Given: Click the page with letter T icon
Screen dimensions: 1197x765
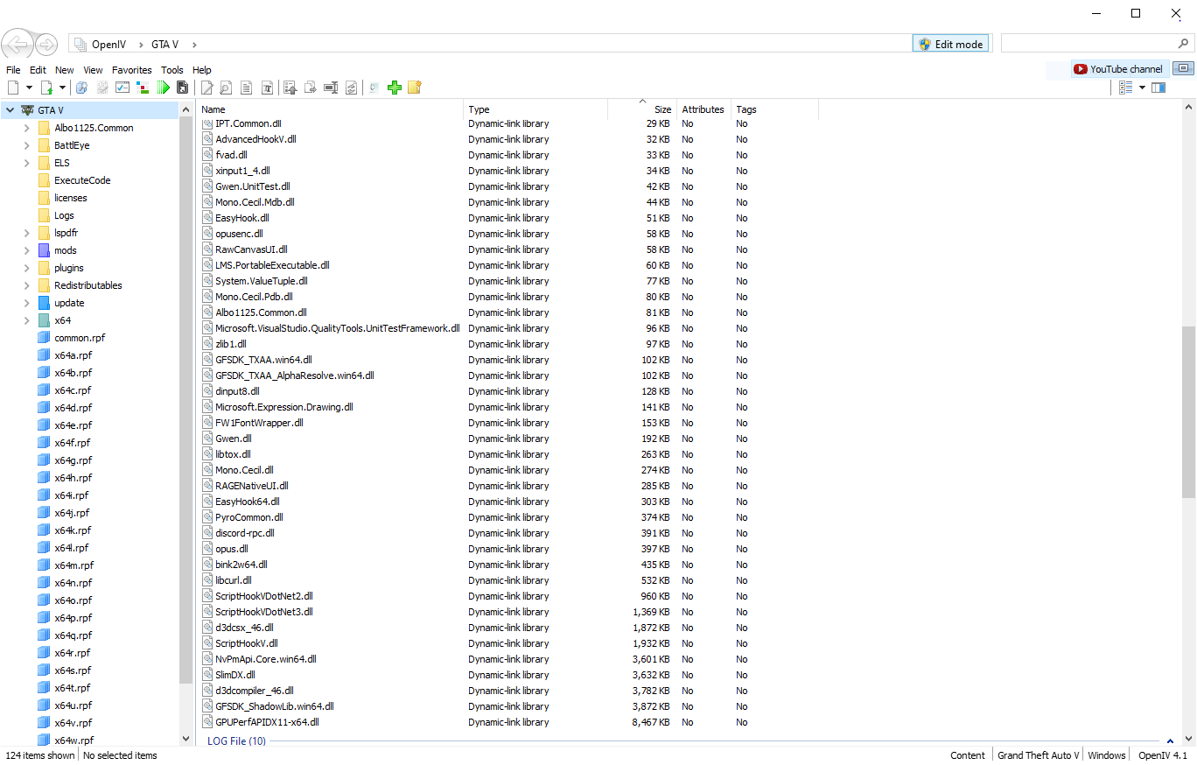Looking at the screenshot, I should (267, 88).
